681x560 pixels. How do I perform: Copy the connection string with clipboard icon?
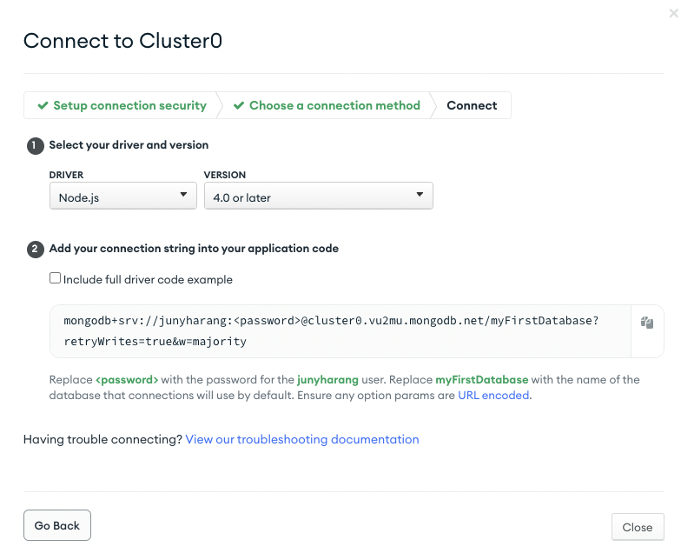click(646, 323)
